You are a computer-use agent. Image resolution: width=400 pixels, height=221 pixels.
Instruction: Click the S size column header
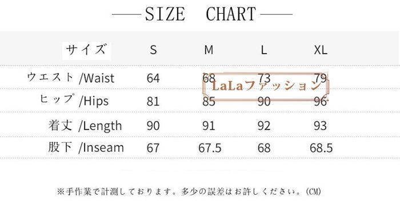(x=153, y=50)
